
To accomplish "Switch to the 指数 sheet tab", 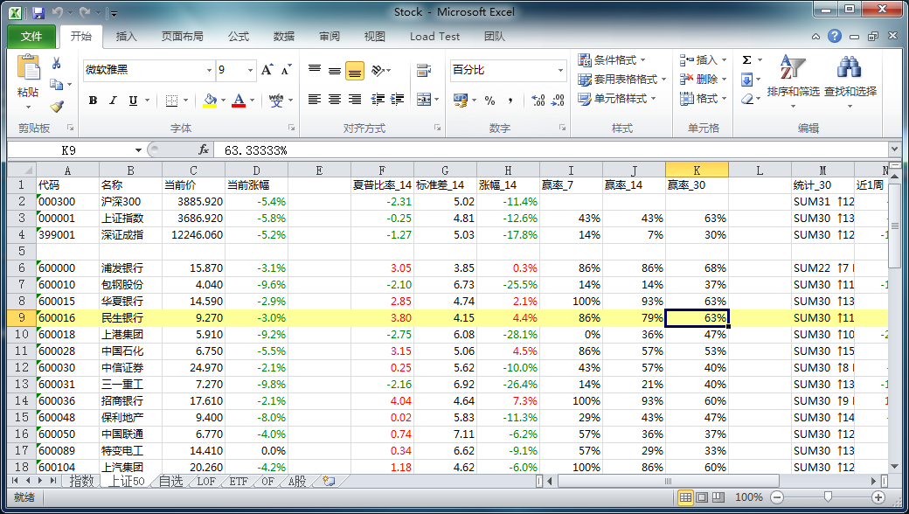I will [x=81, y=481].
